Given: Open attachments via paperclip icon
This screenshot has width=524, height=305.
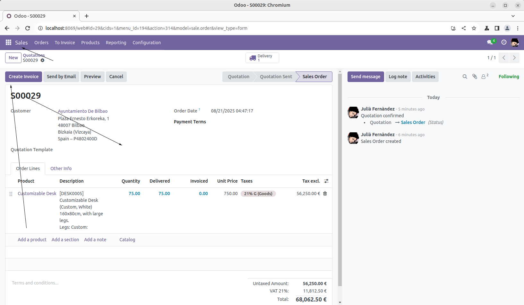Looking at the screenshot, I should point(475,77).
